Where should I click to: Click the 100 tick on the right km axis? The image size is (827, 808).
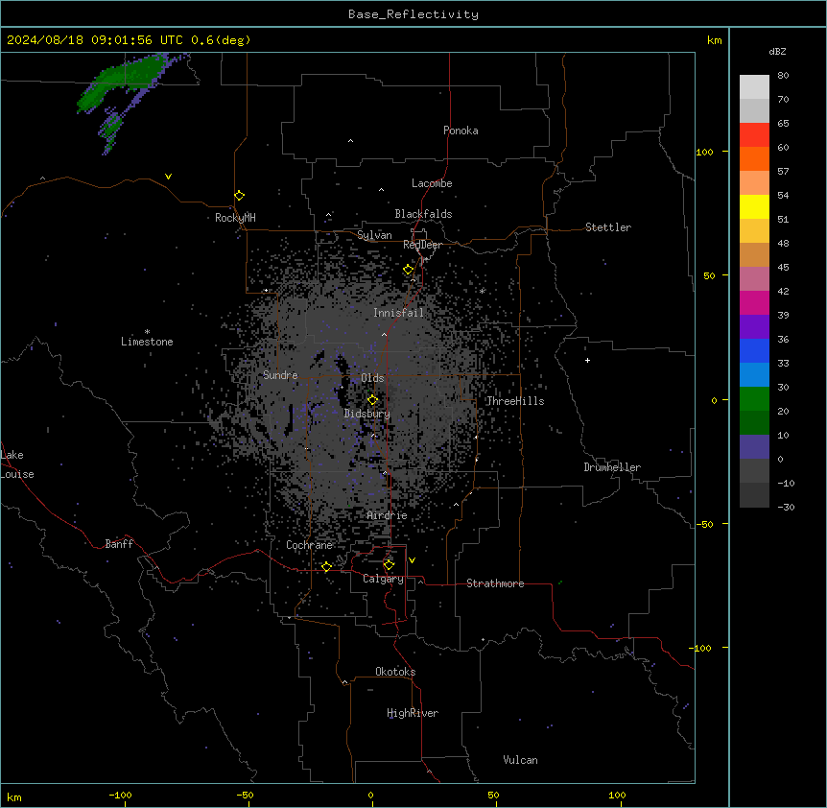click(704, 152)
